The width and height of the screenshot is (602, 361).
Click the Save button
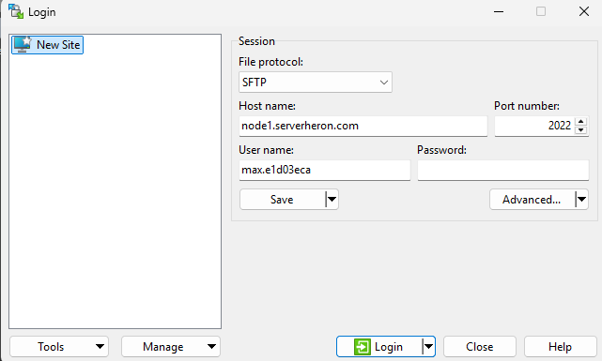[282, 200]
